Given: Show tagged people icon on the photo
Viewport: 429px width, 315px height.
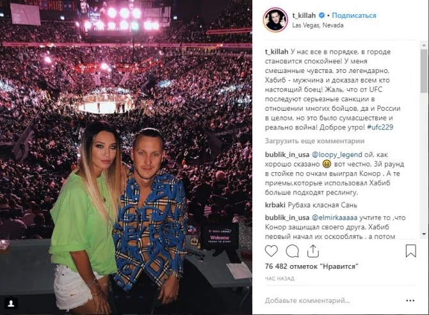Looking at the screenshot, I should coord(11,303).
